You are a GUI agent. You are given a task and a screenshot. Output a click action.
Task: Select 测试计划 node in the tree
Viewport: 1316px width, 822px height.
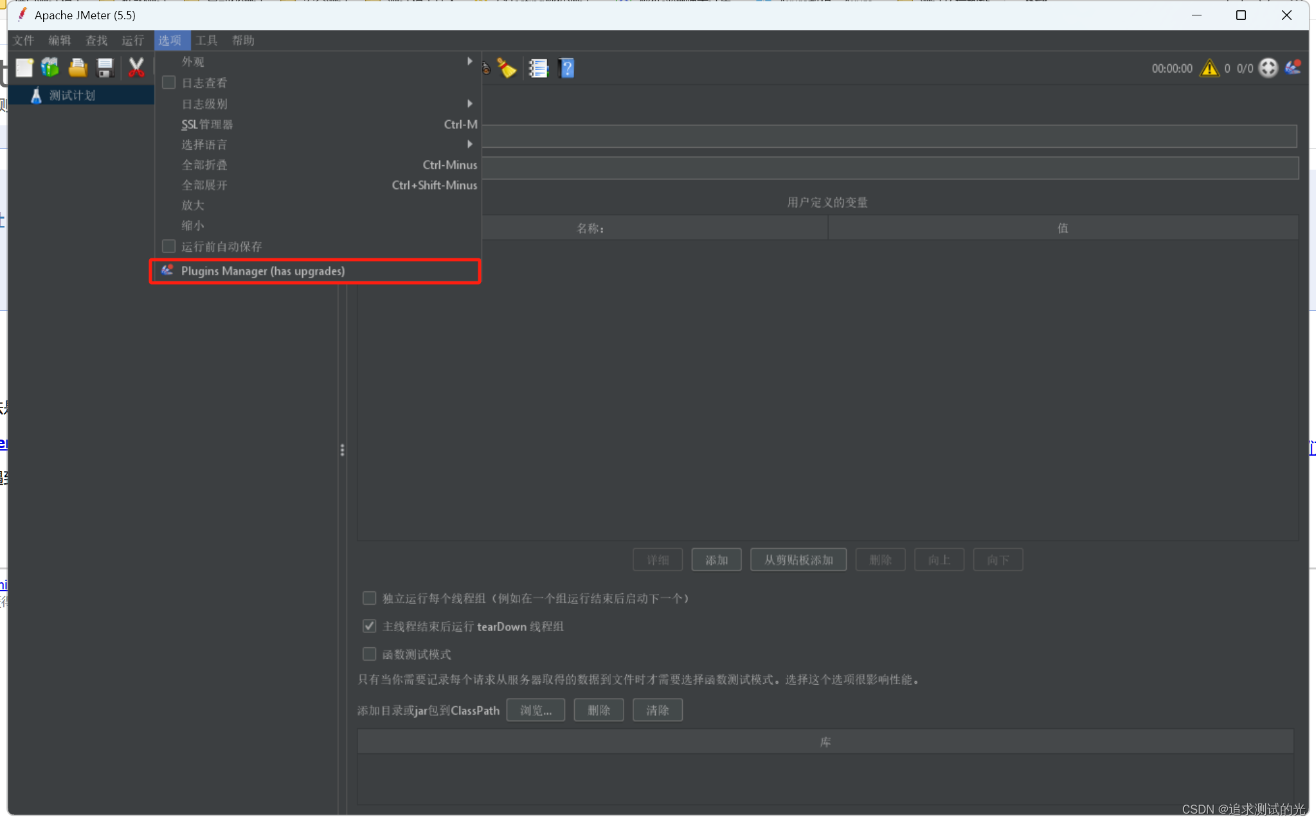click(72, 95)
